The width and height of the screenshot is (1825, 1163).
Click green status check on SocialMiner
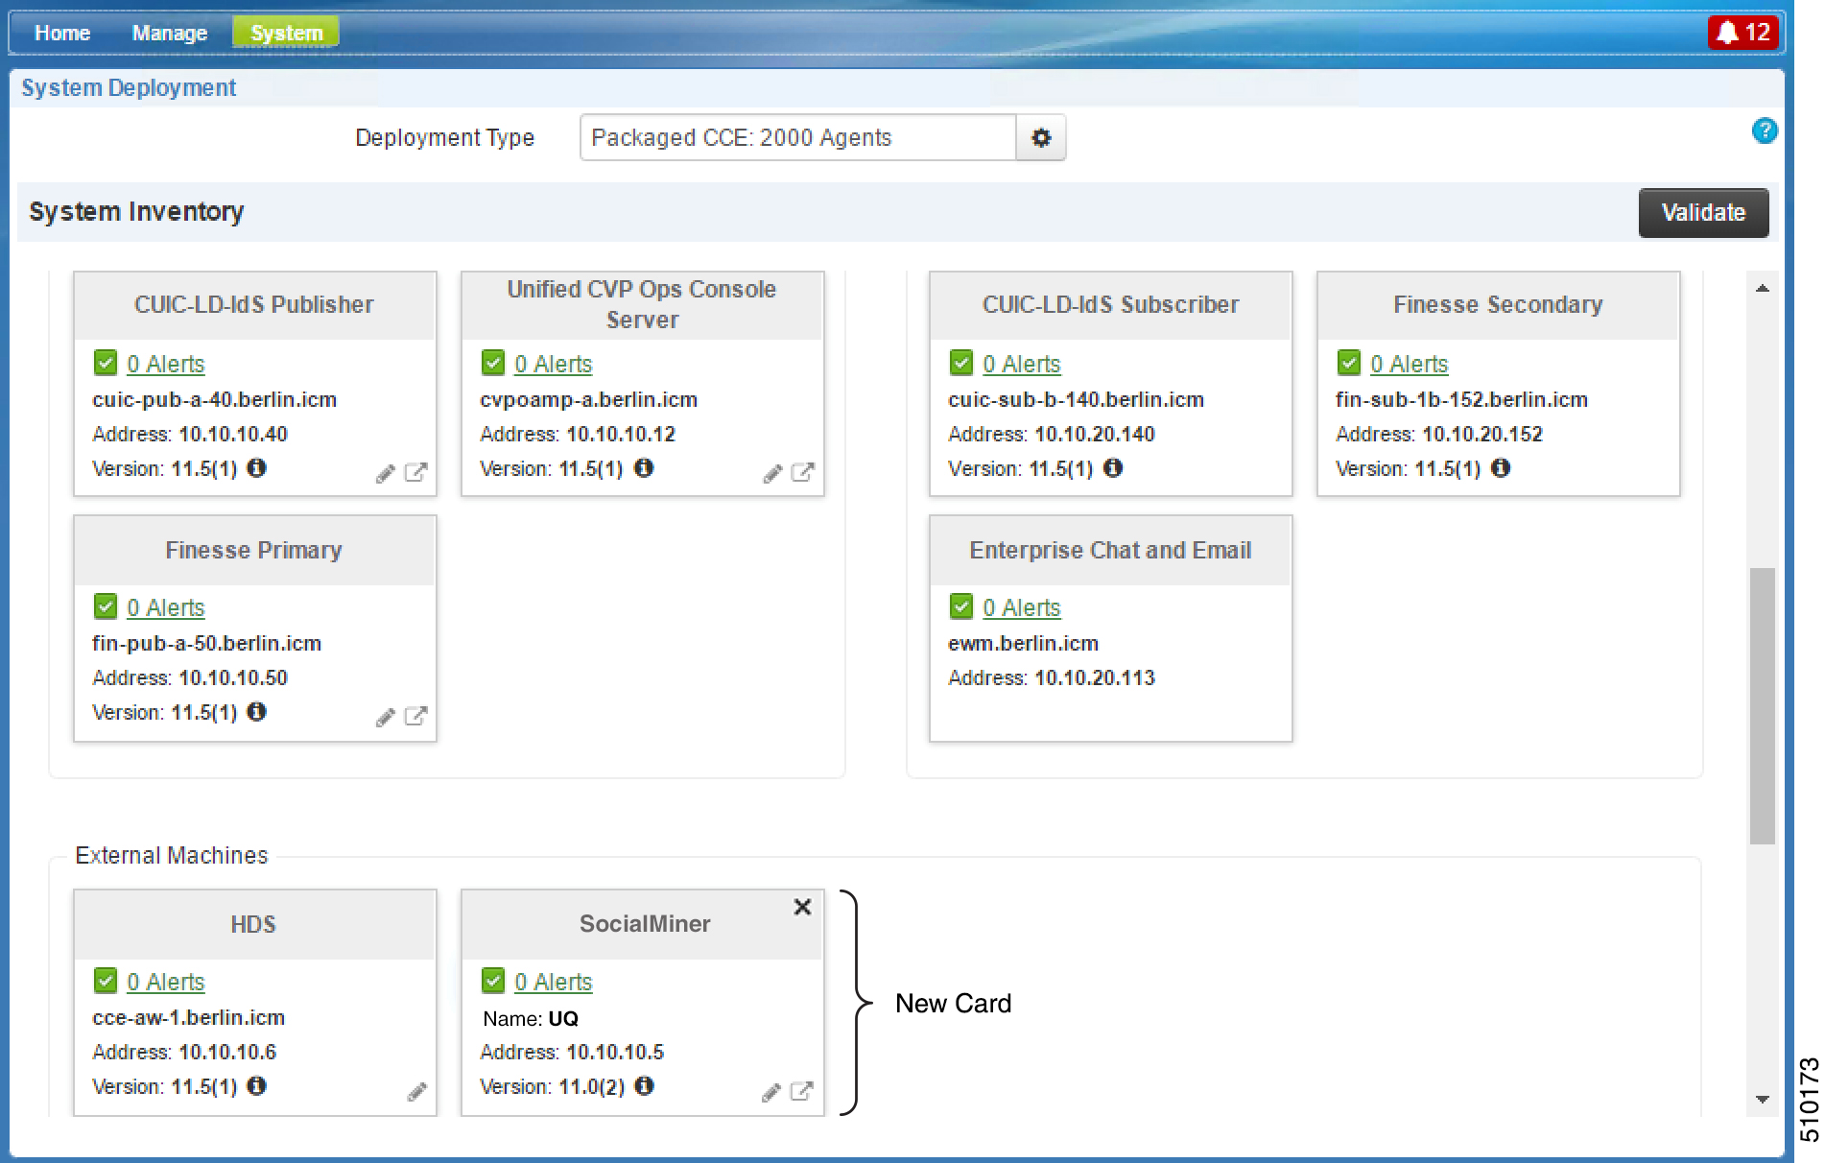point(493,981)
